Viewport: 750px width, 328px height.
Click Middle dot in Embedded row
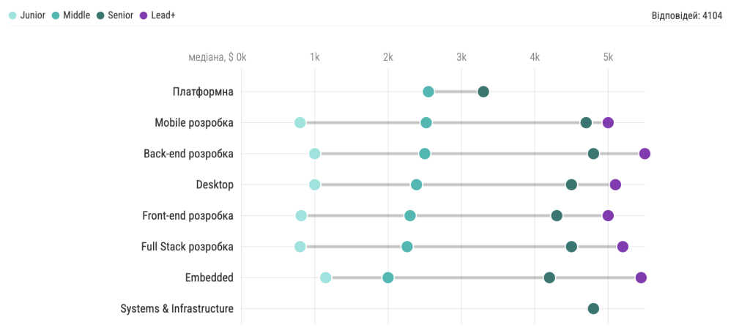388,277
